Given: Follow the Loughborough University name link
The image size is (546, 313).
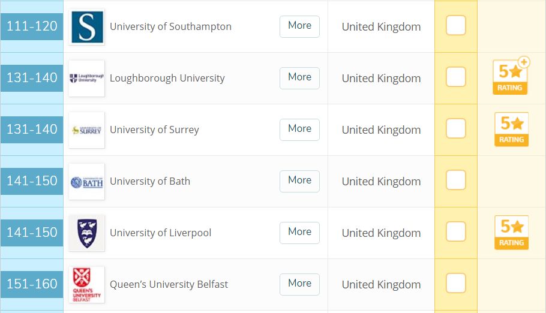Looking at the screenshot, I should tap(167, 79).
